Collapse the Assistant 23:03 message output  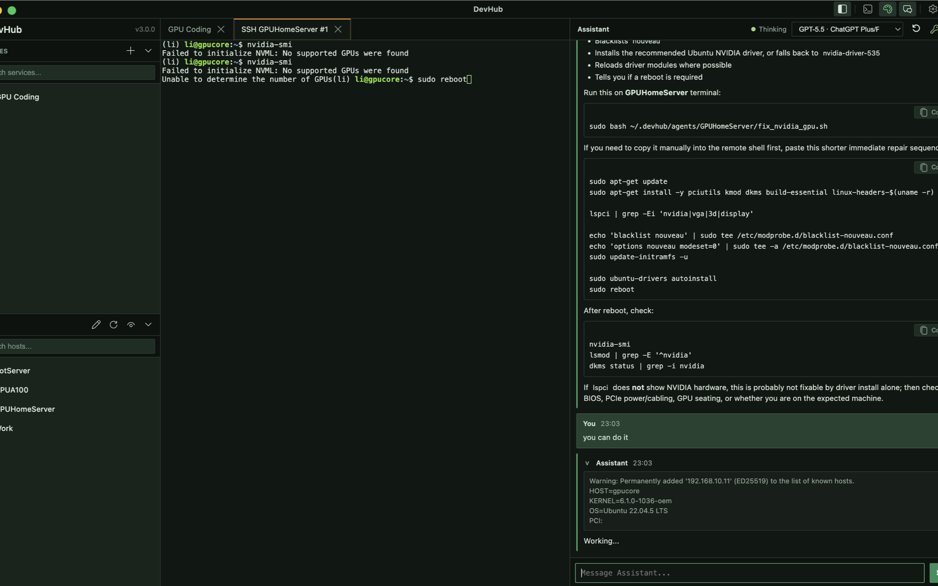tap(587, 463)
